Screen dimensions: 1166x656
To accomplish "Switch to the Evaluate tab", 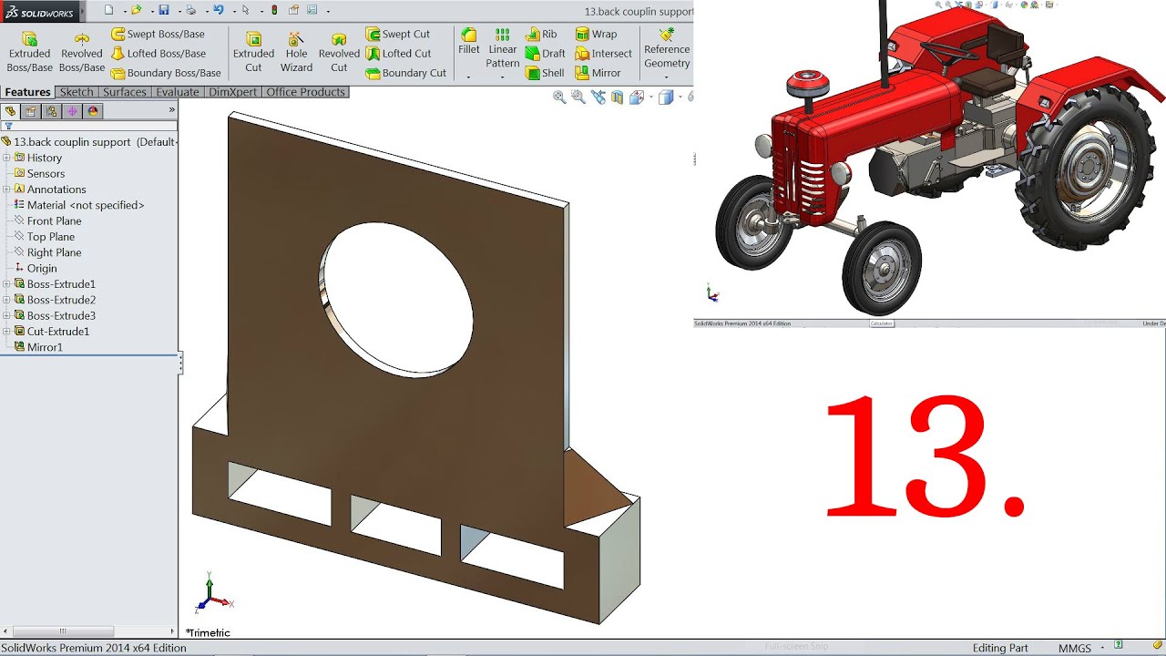I will [178, 92].
